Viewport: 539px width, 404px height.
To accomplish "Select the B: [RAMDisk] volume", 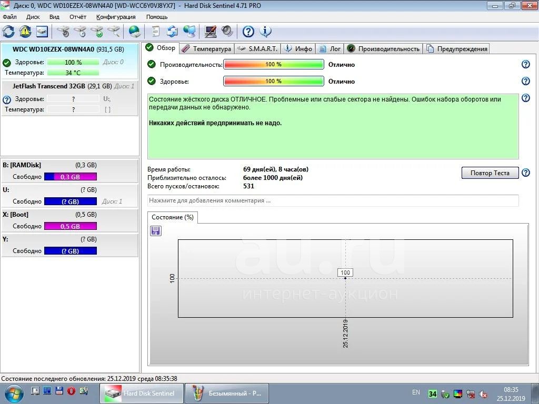I will click(70, 171).
